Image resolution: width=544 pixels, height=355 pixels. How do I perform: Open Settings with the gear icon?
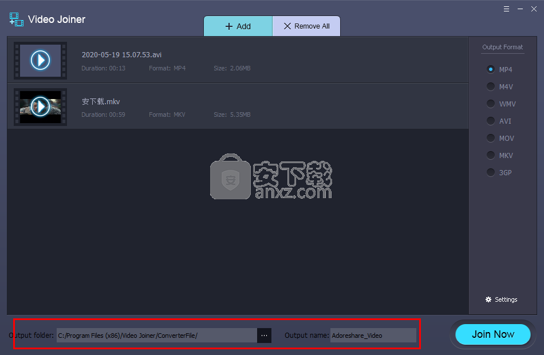tap(501, 299)
